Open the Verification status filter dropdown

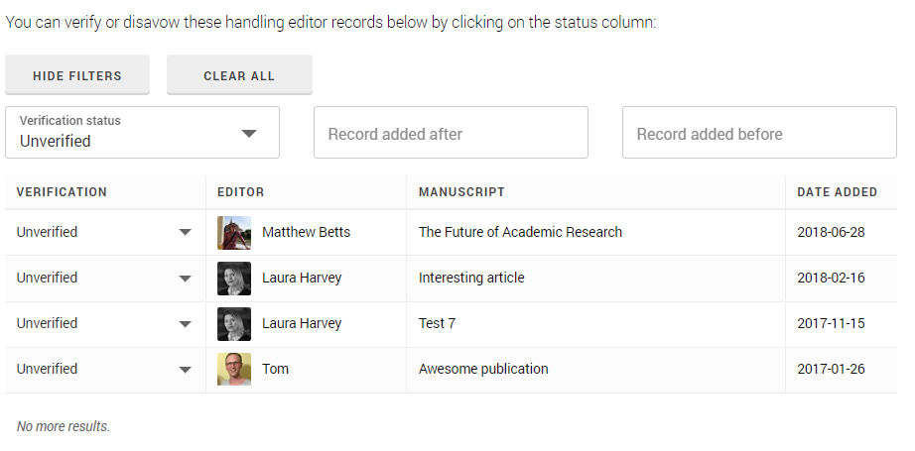143,133
